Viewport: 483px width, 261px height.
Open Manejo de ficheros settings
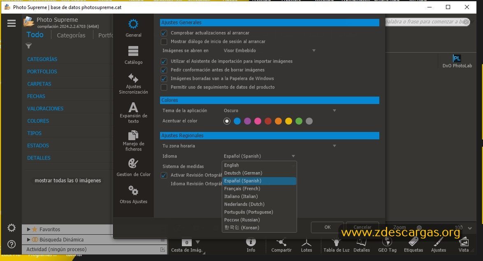pyautogui.click(x=133, y=141)
